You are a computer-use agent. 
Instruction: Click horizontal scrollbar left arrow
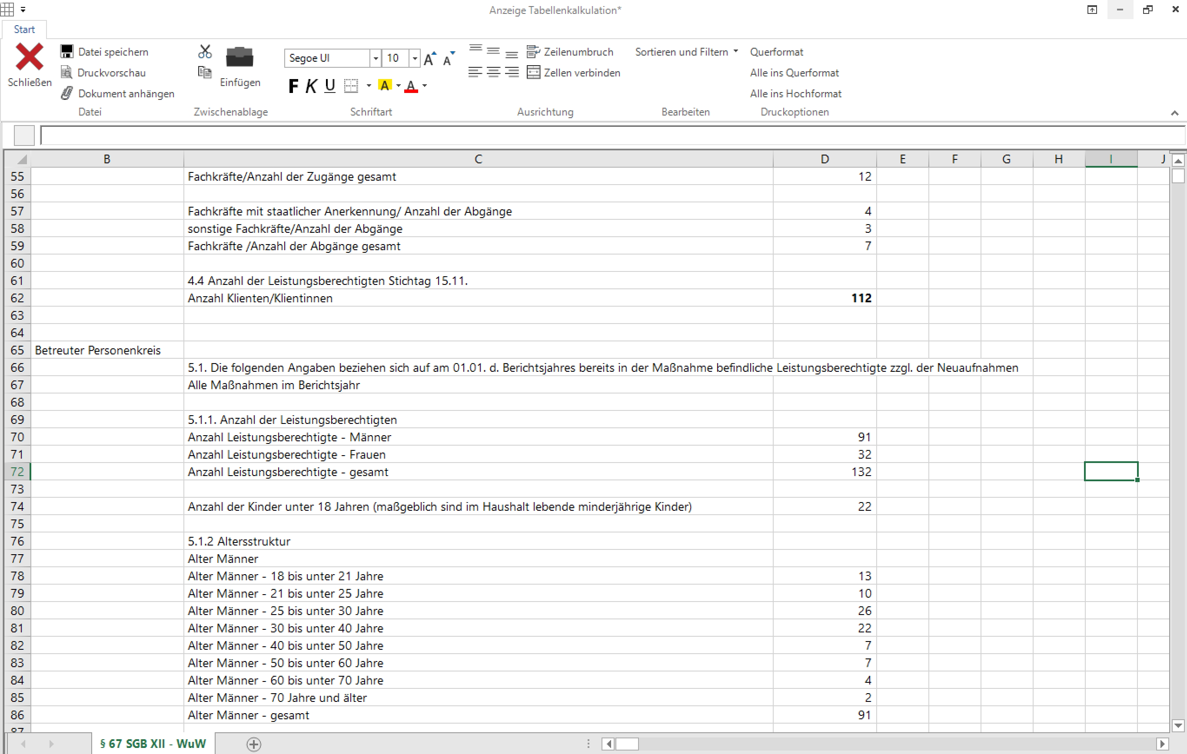click(x=608, y=744)
